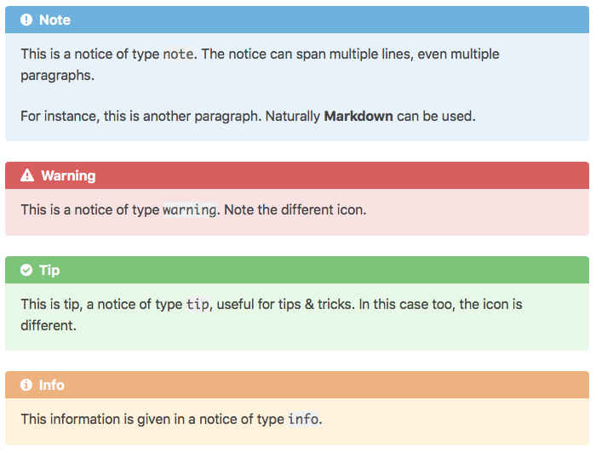Click the Info circle icon
Image resolution: width=596 pixels, height=452 pixels.
click(x=26, y=385)
